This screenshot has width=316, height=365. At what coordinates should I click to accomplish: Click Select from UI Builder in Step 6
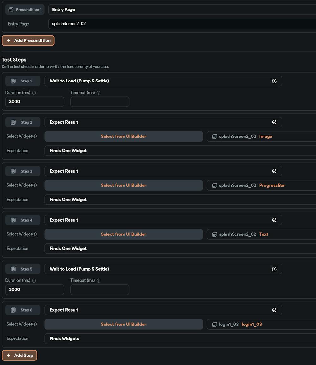point(124,324)
